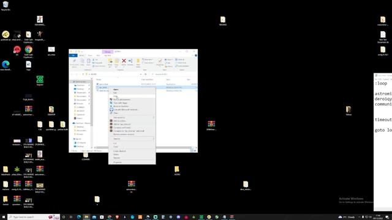Select the green sigma desktop icon
This screenshot has height=220, width=392.
tap(40, 81)
